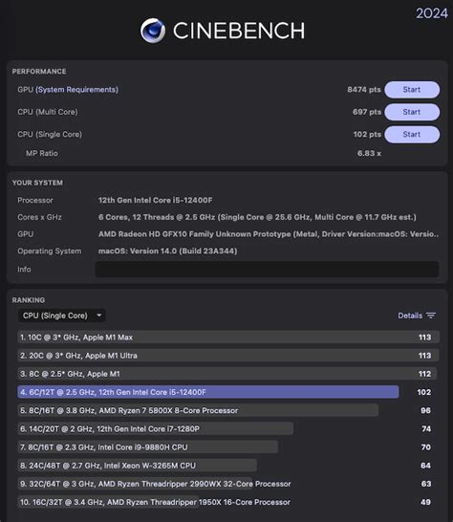Click the filter lines icon beside Details
The height and width of the screenshot is (522, 453).
pos(431,315)
